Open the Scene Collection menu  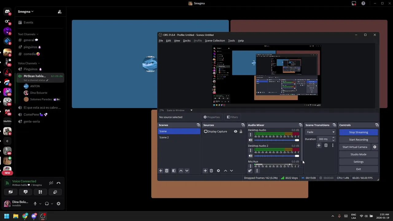215,41
